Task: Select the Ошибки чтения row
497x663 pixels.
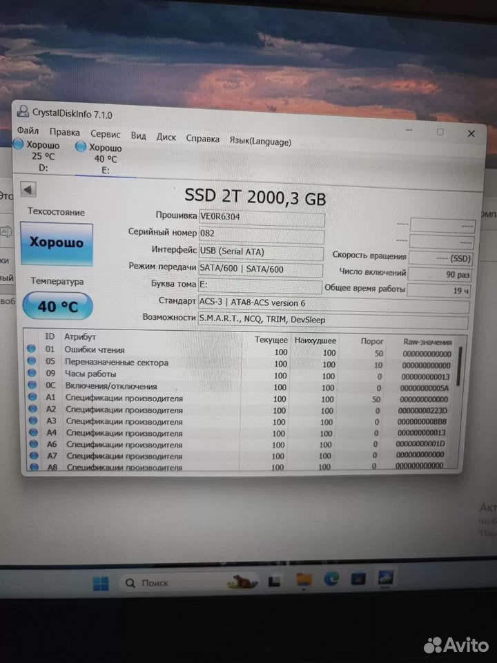Action: tap(241, 351)
